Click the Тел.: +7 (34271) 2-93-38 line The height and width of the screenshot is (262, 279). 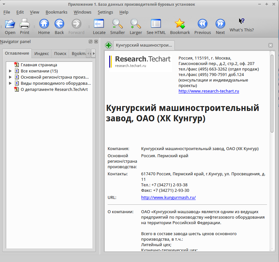pos(164,185)
